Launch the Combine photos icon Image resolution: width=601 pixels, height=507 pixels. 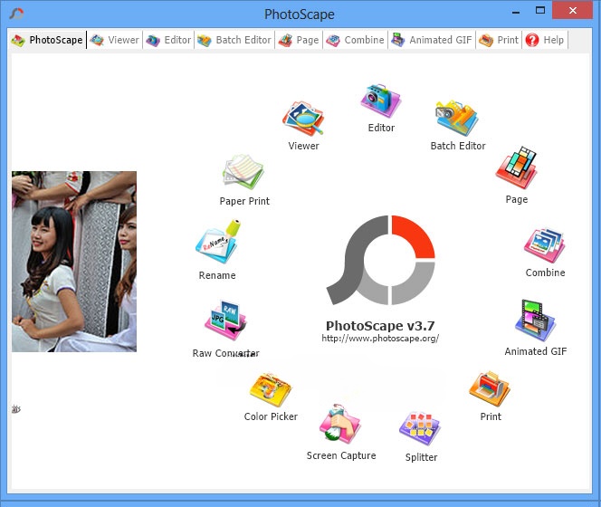click(x=545, y=246)
